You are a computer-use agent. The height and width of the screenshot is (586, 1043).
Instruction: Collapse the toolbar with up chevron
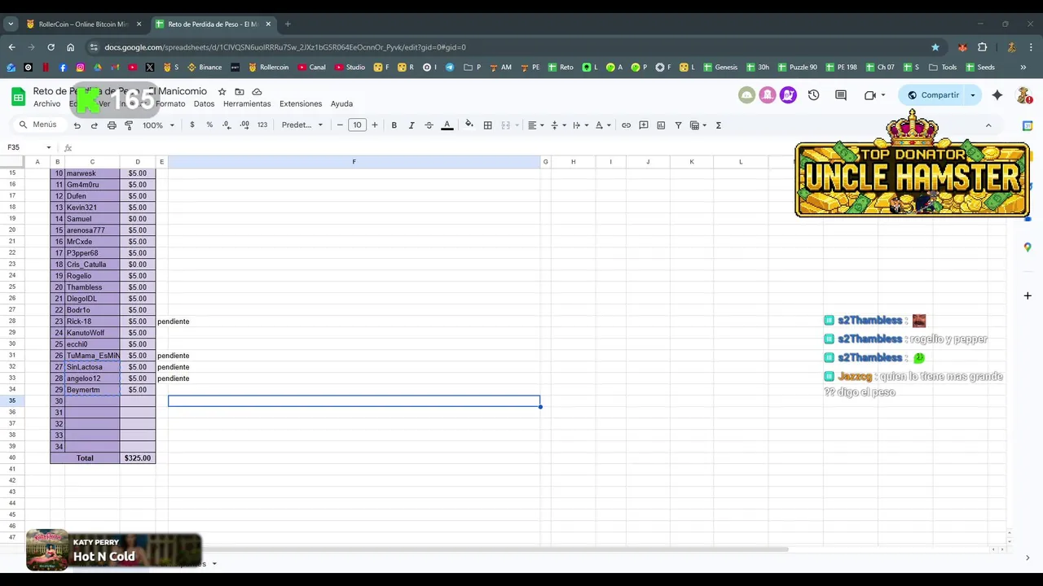click(988, 125)
